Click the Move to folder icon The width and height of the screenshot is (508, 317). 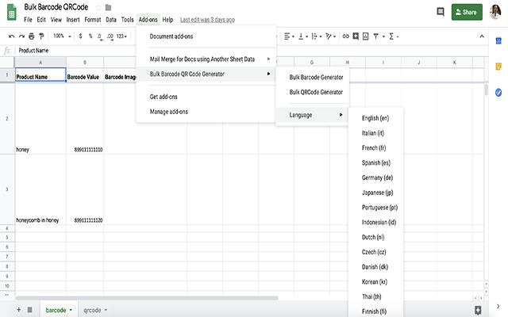[108, 7]
